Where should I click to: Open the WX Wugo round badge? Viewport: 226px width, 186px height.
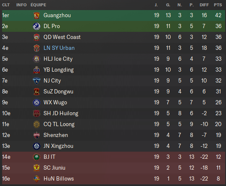point(36,103)
